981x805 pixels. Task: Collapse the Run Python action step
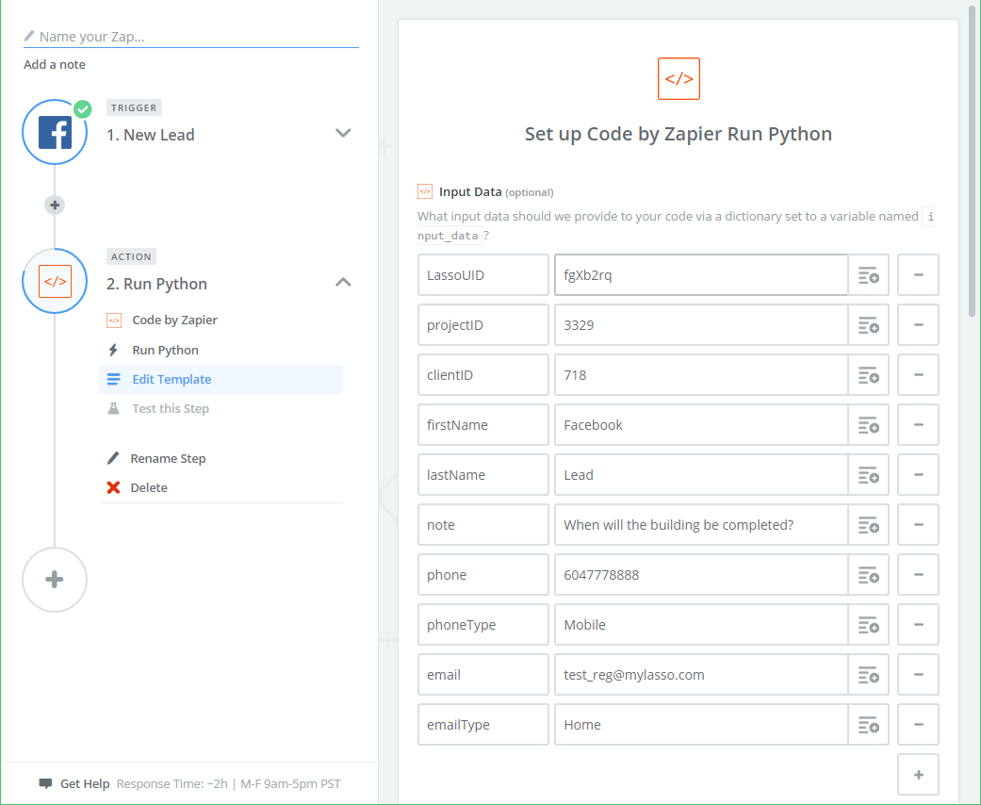(343, 282)
